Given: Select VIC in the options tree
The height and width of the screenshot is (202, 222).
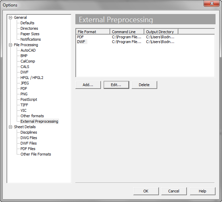Looking at the screenshot, I should (x=24, y=110).
